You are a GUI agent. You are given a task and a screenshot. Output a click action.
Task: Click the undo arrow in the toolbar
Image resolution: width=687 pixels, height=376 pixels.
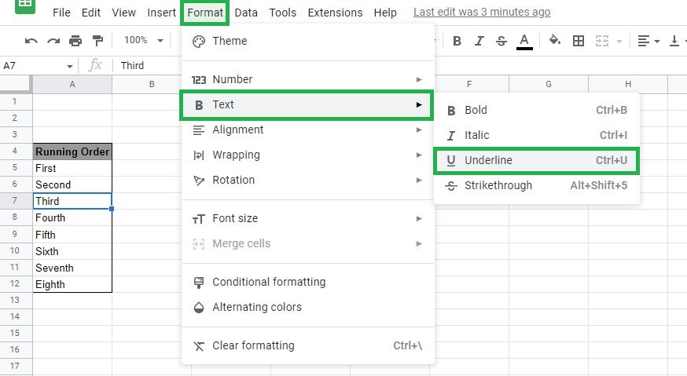tap(31, 41)
